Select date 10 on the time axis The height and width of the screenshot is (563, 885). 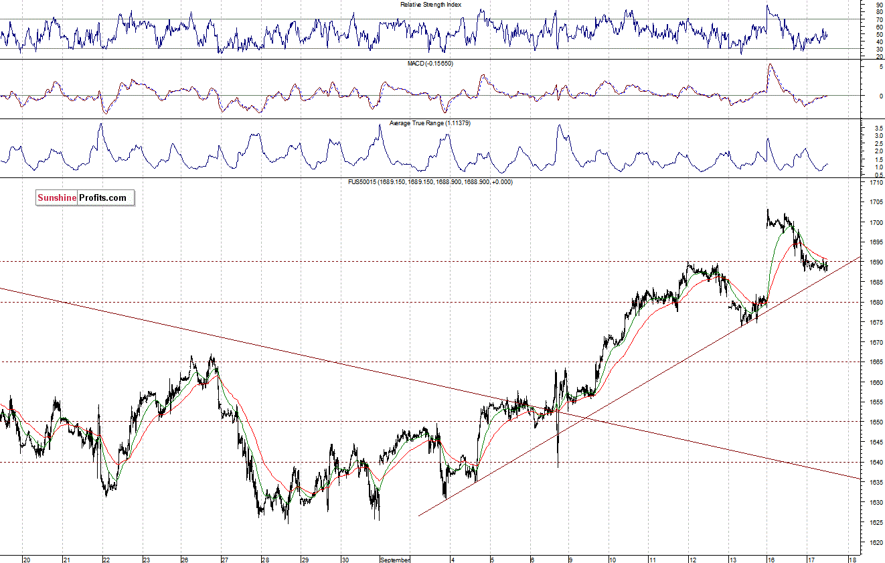click(x=612, y=559)
